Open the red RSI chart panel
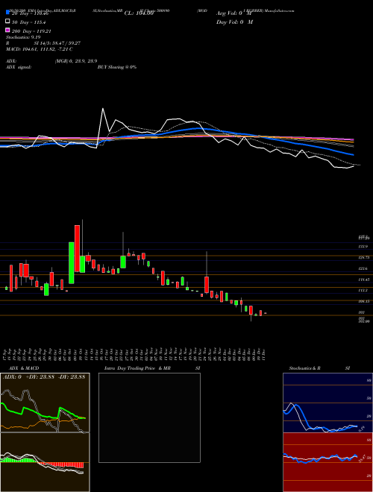 (x=327, y=462)
